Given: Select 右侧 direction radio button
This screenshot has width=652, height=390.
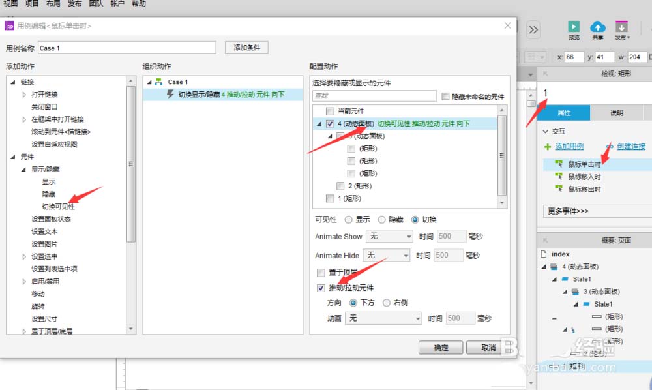Looking at the screenshot, I should (386, 303).
